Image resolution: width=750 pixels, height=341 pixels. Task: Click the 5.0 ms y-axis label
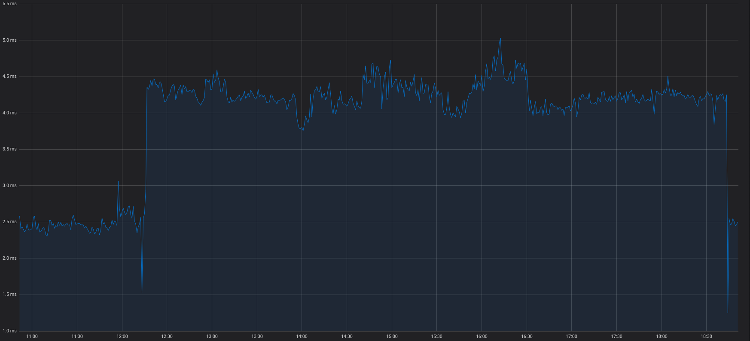(9, 40)
